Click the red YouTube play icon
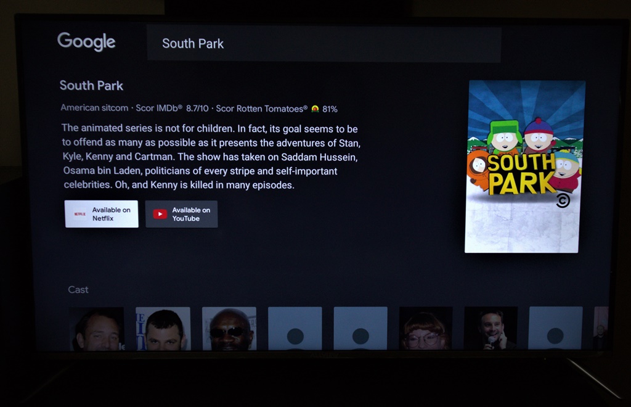631x407 pixels. [160, 214]
